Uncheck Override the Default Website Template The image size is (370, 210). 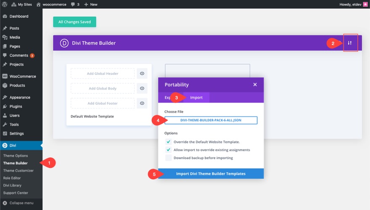168,142
